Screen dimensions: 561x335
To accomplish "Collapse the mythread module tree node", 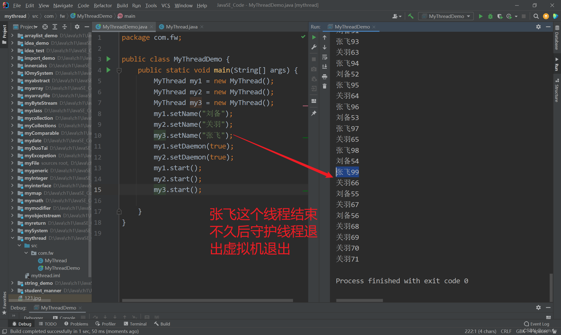I will [x=13, y=238].
